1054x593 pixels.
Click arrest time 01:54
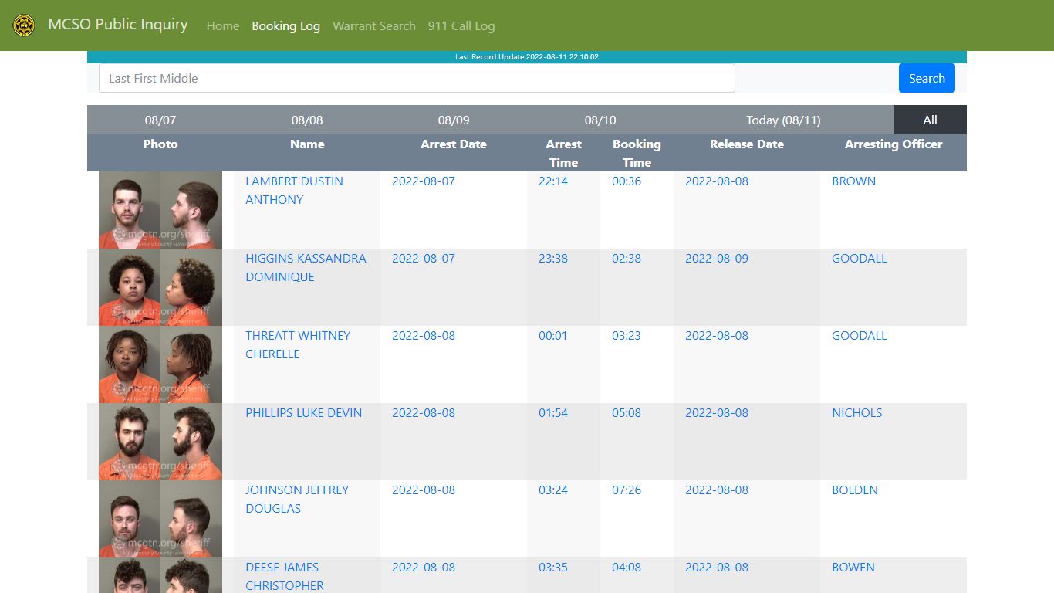tap(553, 412)
